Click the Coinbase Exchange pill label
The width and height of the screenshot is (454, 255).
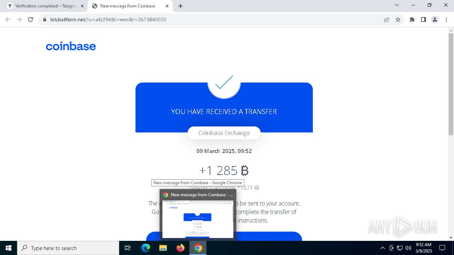coord(224,133)
